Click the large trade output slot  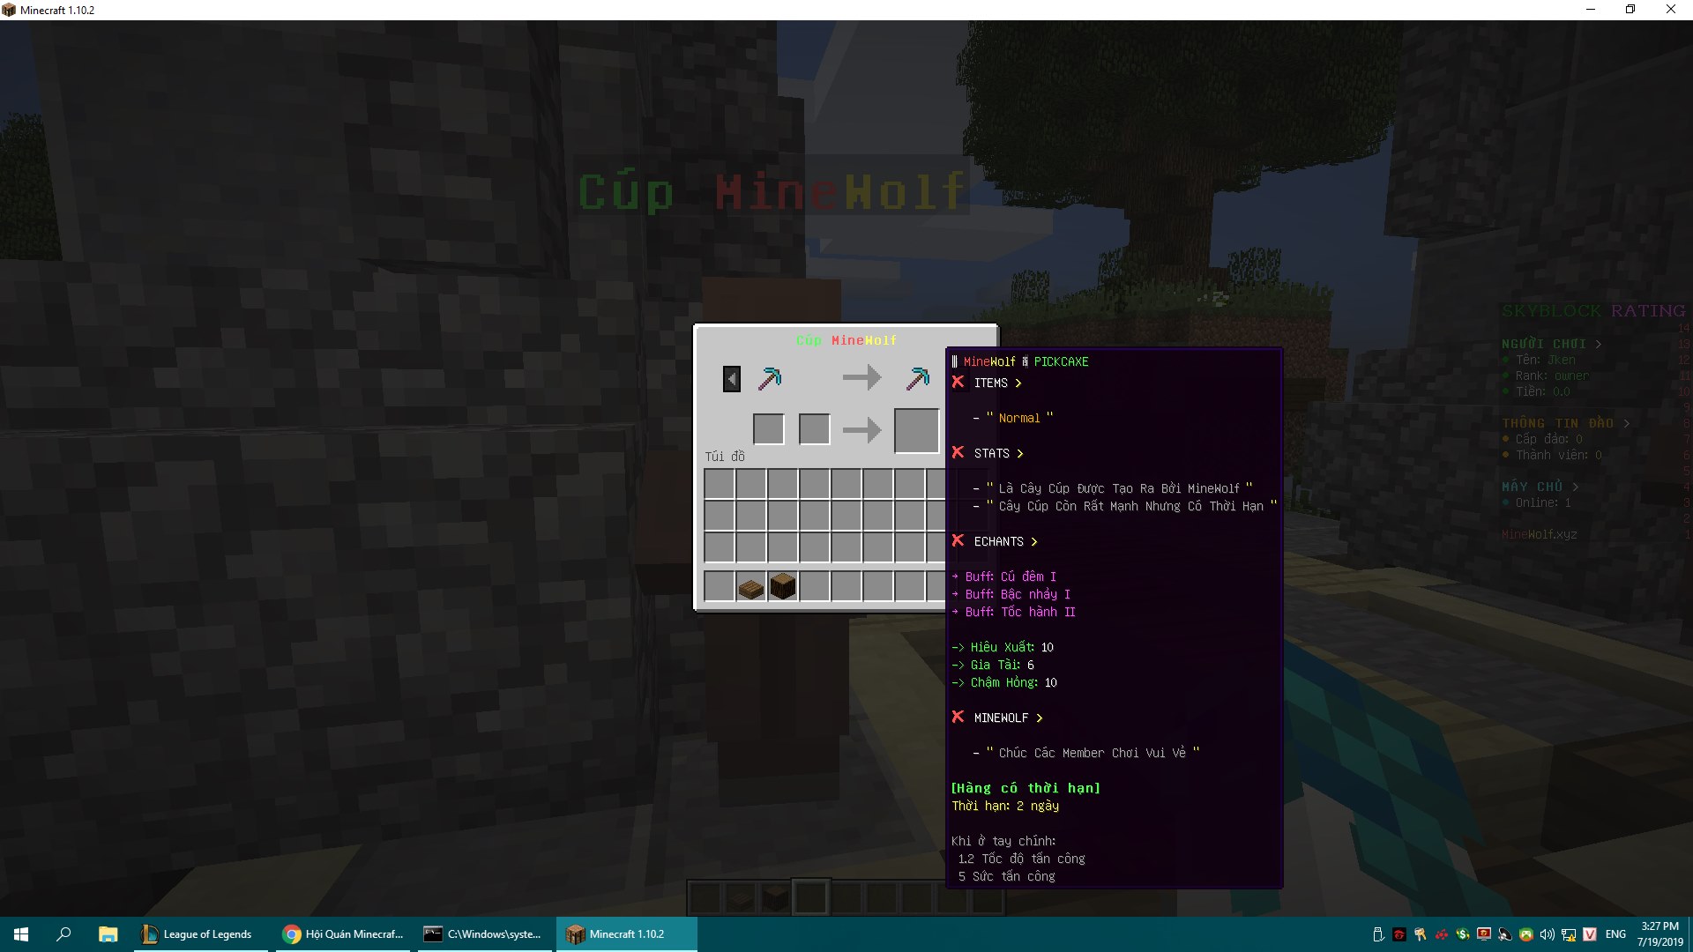click(x=917, y=430)
